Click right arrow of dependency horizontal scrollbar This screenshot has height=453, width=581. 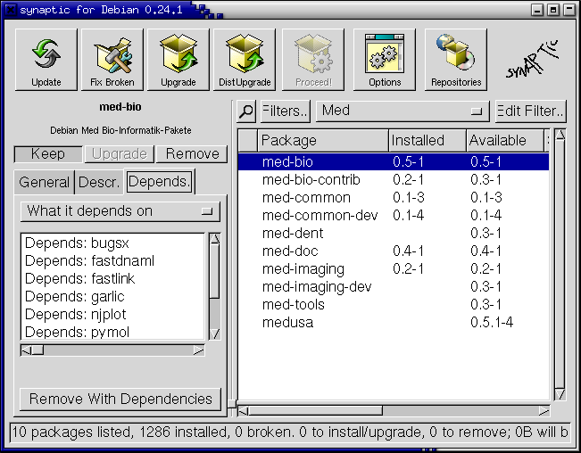[199, 350]
